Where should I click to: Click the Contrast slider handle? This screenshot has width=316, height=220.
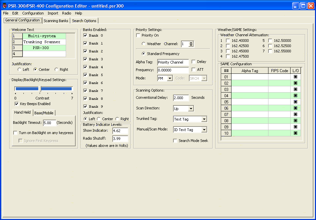click(40, 89)
